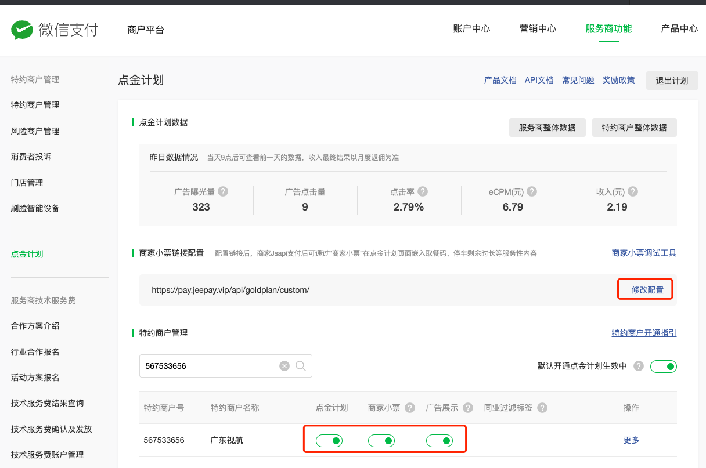The image size is (706, 468).
Task: Click the 修改配置 link
Action: (647, 290)
